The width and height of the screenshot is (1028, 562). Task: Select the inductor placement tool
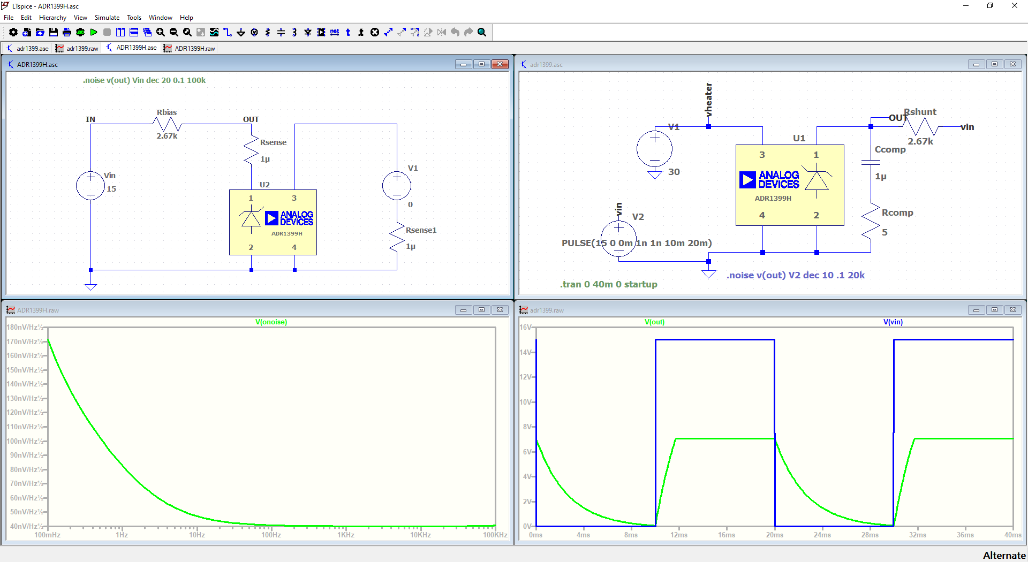click(294, 32)
